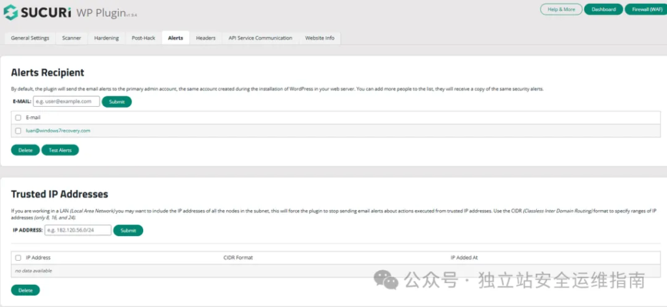Click the IP Address column header text
Image resolution: width=667 pixels, height=307 pixels.
pyautogui.click(x=38, y=258)
